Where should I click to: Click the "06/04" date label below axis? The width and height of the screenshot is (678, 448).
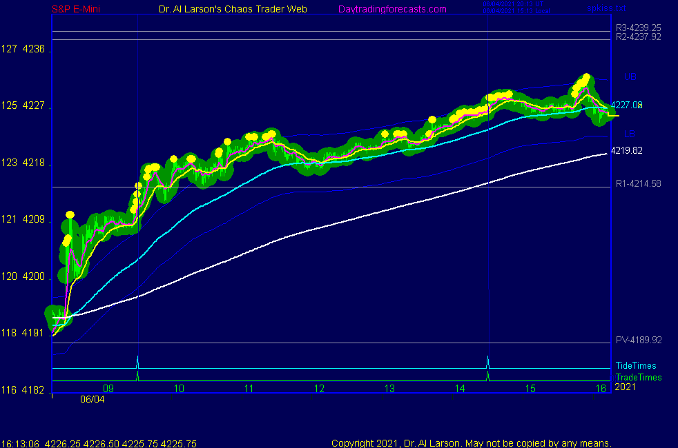point(92,399)
